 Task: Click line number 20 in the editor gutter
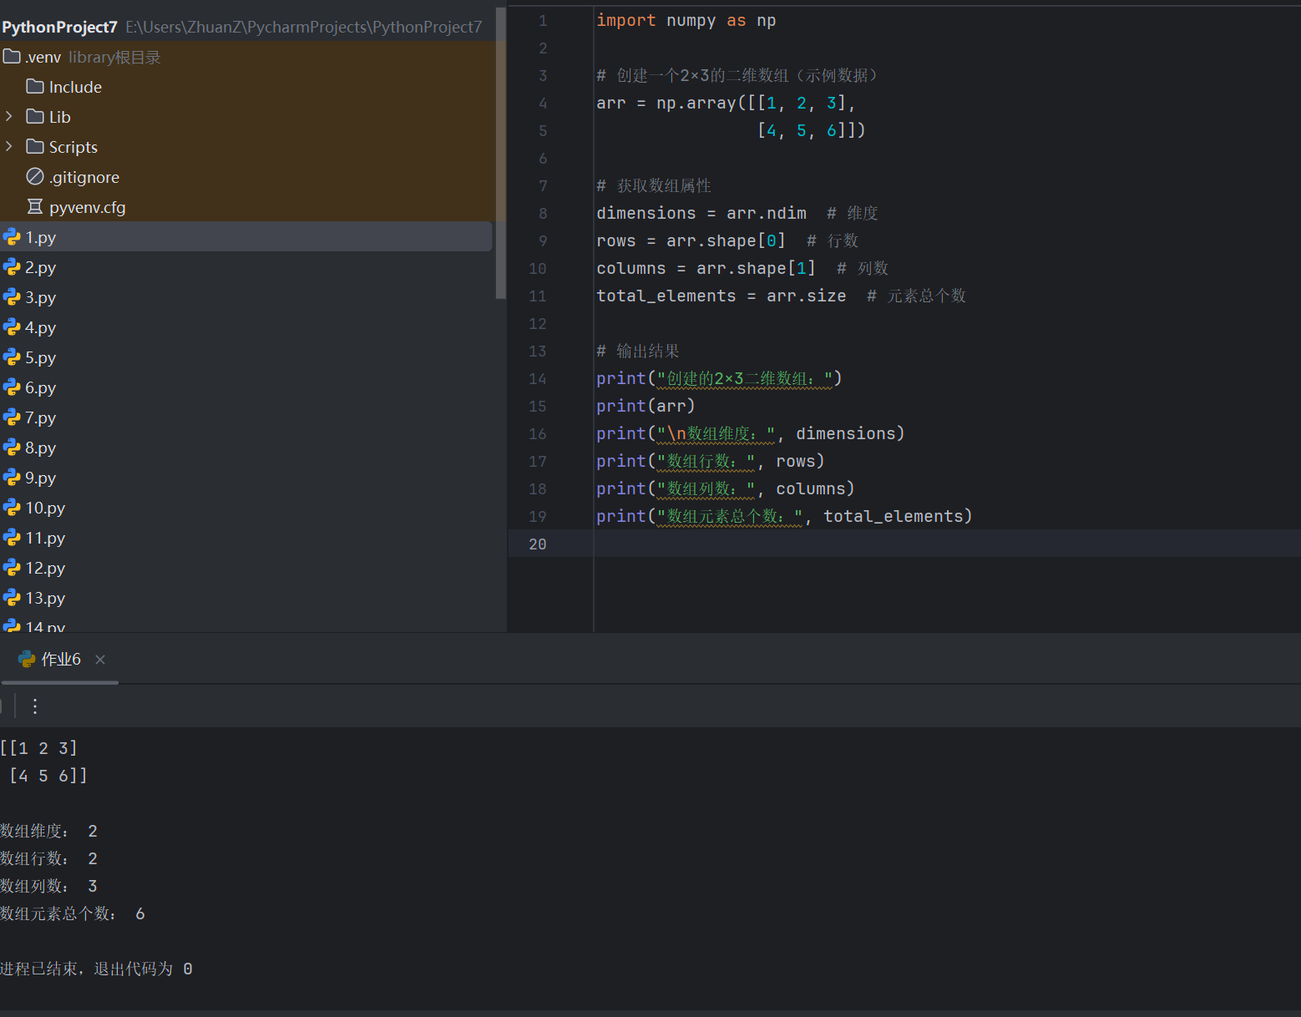537,544
